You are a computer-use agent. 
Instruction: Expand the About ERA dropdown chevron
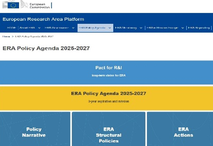point(39,28)
